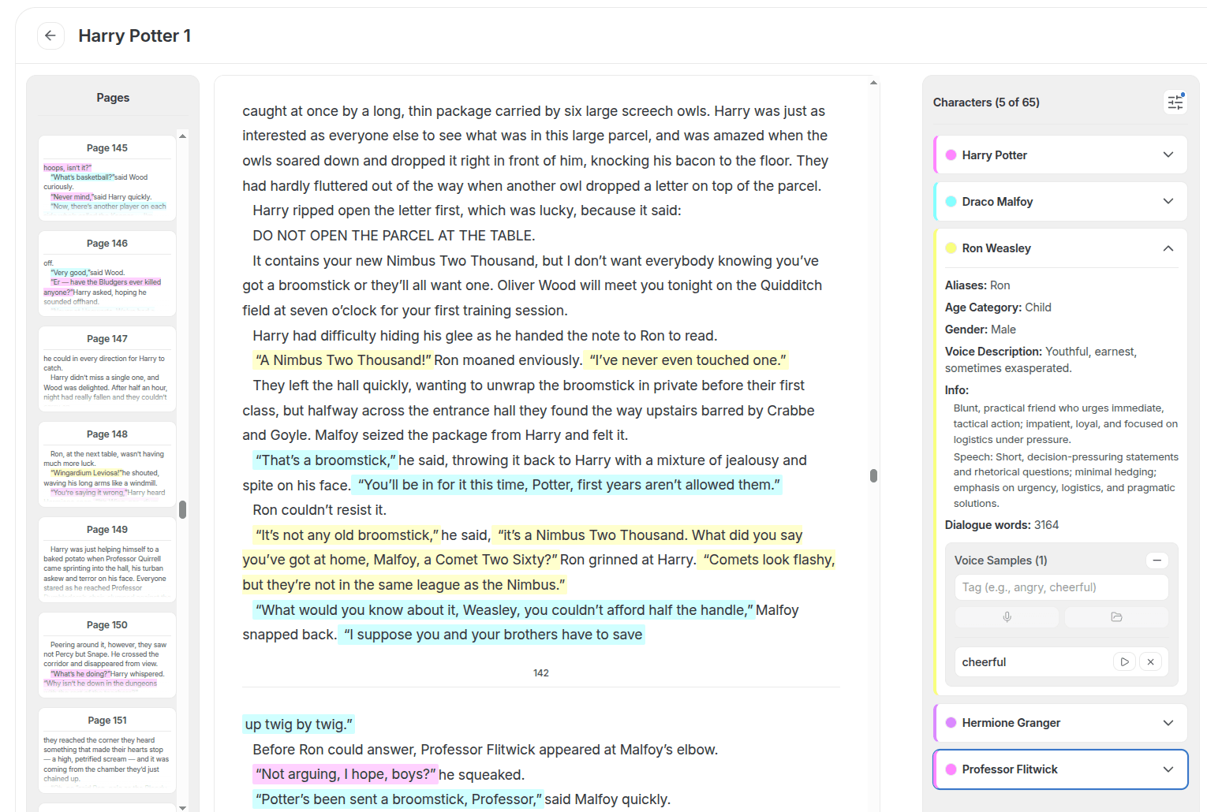
Task: Expand Draco Malfoy character details
Action: pos(1168,201)
